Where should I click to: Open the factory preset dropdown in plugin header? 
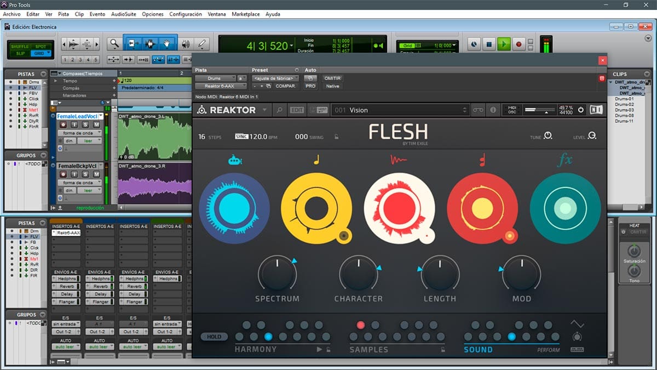coord(276,78)
